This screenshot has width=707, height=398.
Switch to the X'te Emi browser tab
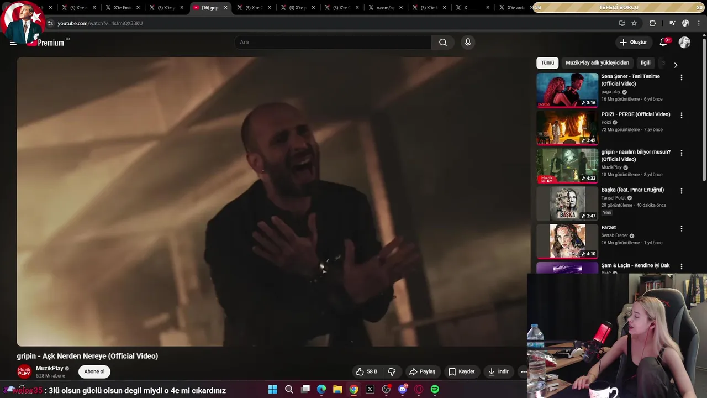click(122, 8)
